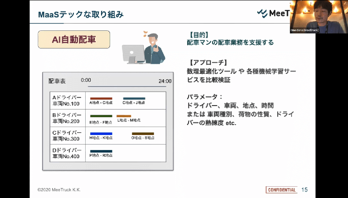Click the dispatcher-at-computer illustration
The width and height of the screenshot is (348, 198).
144,47
